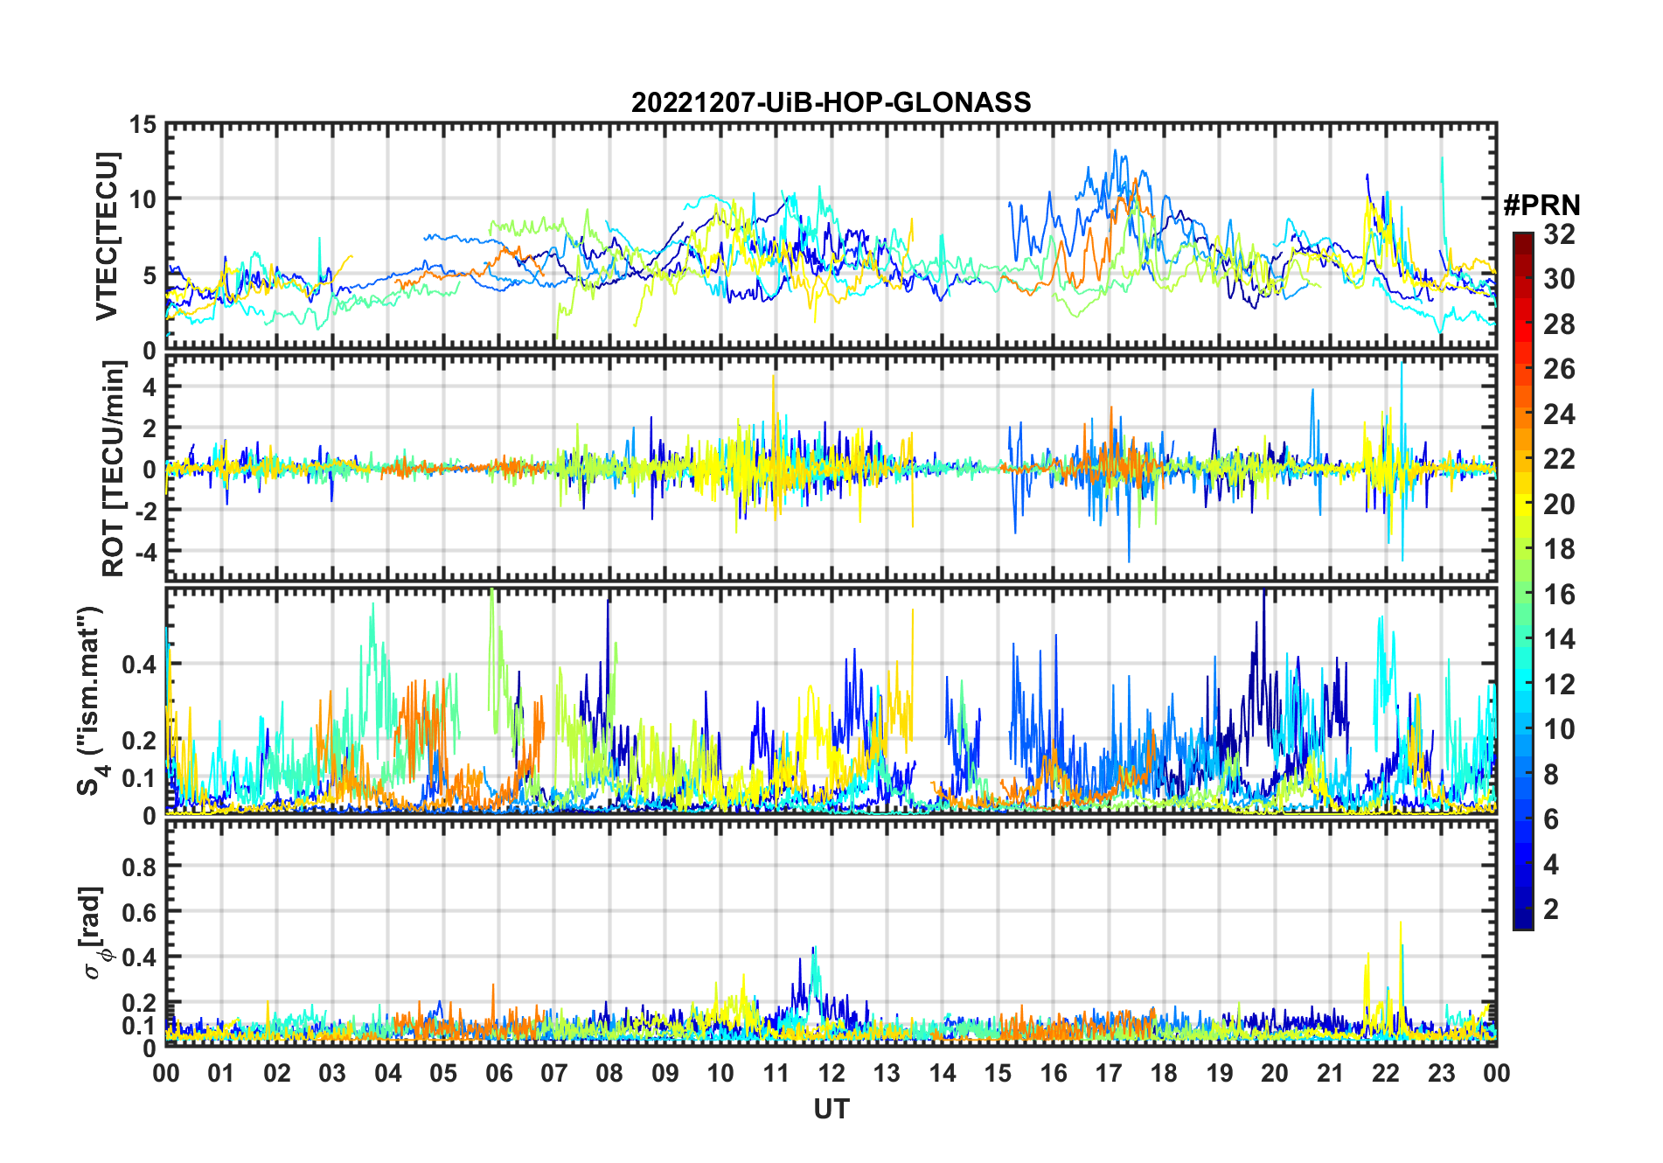1663x1163 pixels.
Task: Click the 32 tick label on PRN colorbar
Action: 1559,234
